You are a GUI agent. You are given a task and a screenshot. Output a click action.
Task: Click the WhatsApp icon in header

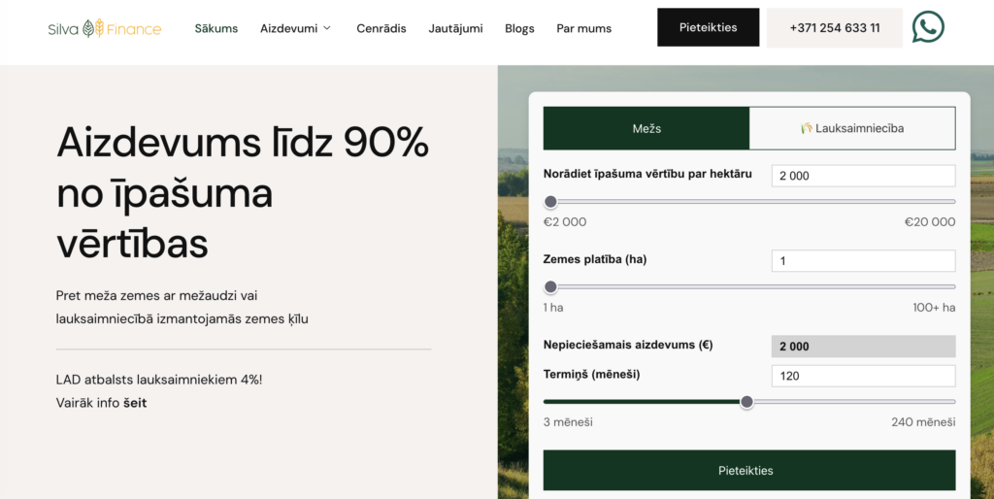pos(928,27)
